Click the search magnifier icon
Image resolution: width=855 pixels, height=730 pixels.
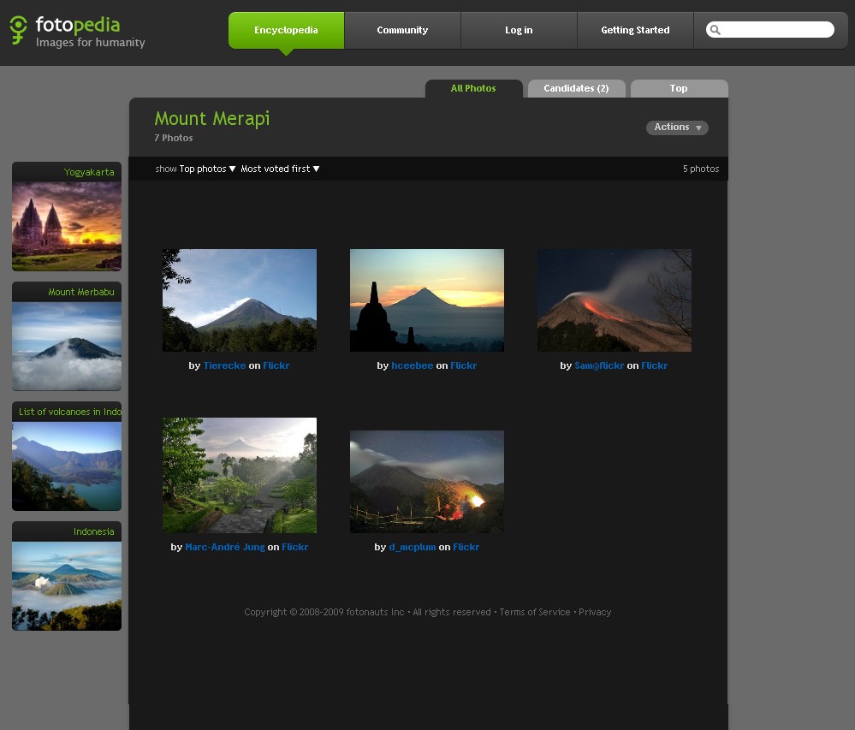[715, 30]
